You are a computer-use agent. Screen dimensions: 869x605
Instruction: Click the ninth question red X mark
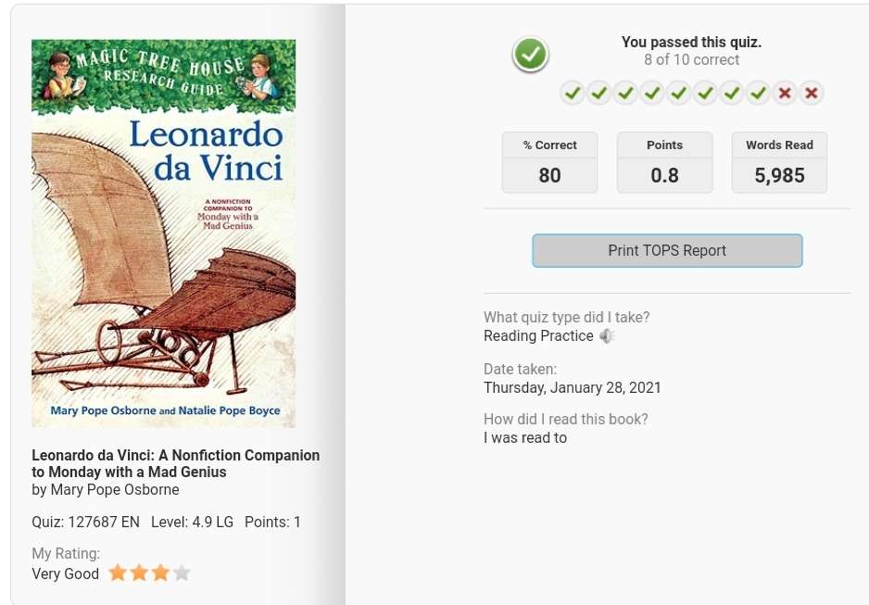tap(785, 93)
